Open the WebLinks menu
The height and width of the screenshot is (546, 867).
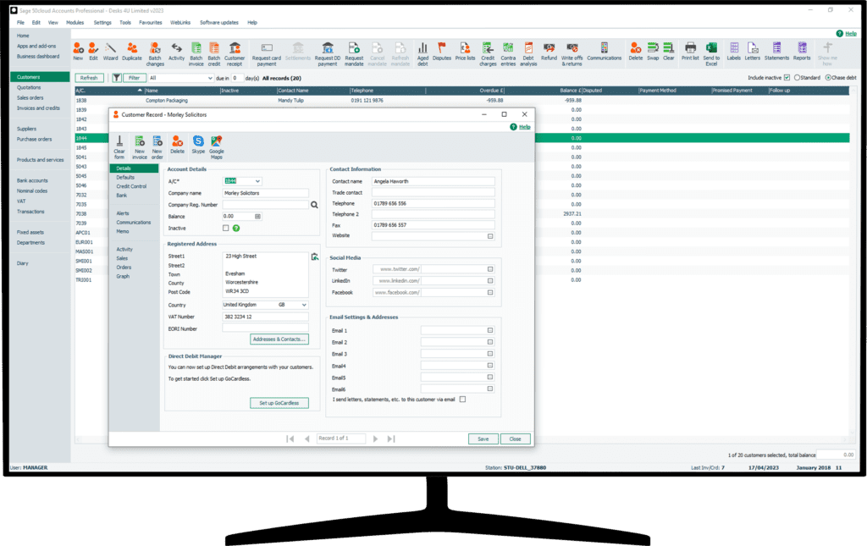[x=179, y=23]
